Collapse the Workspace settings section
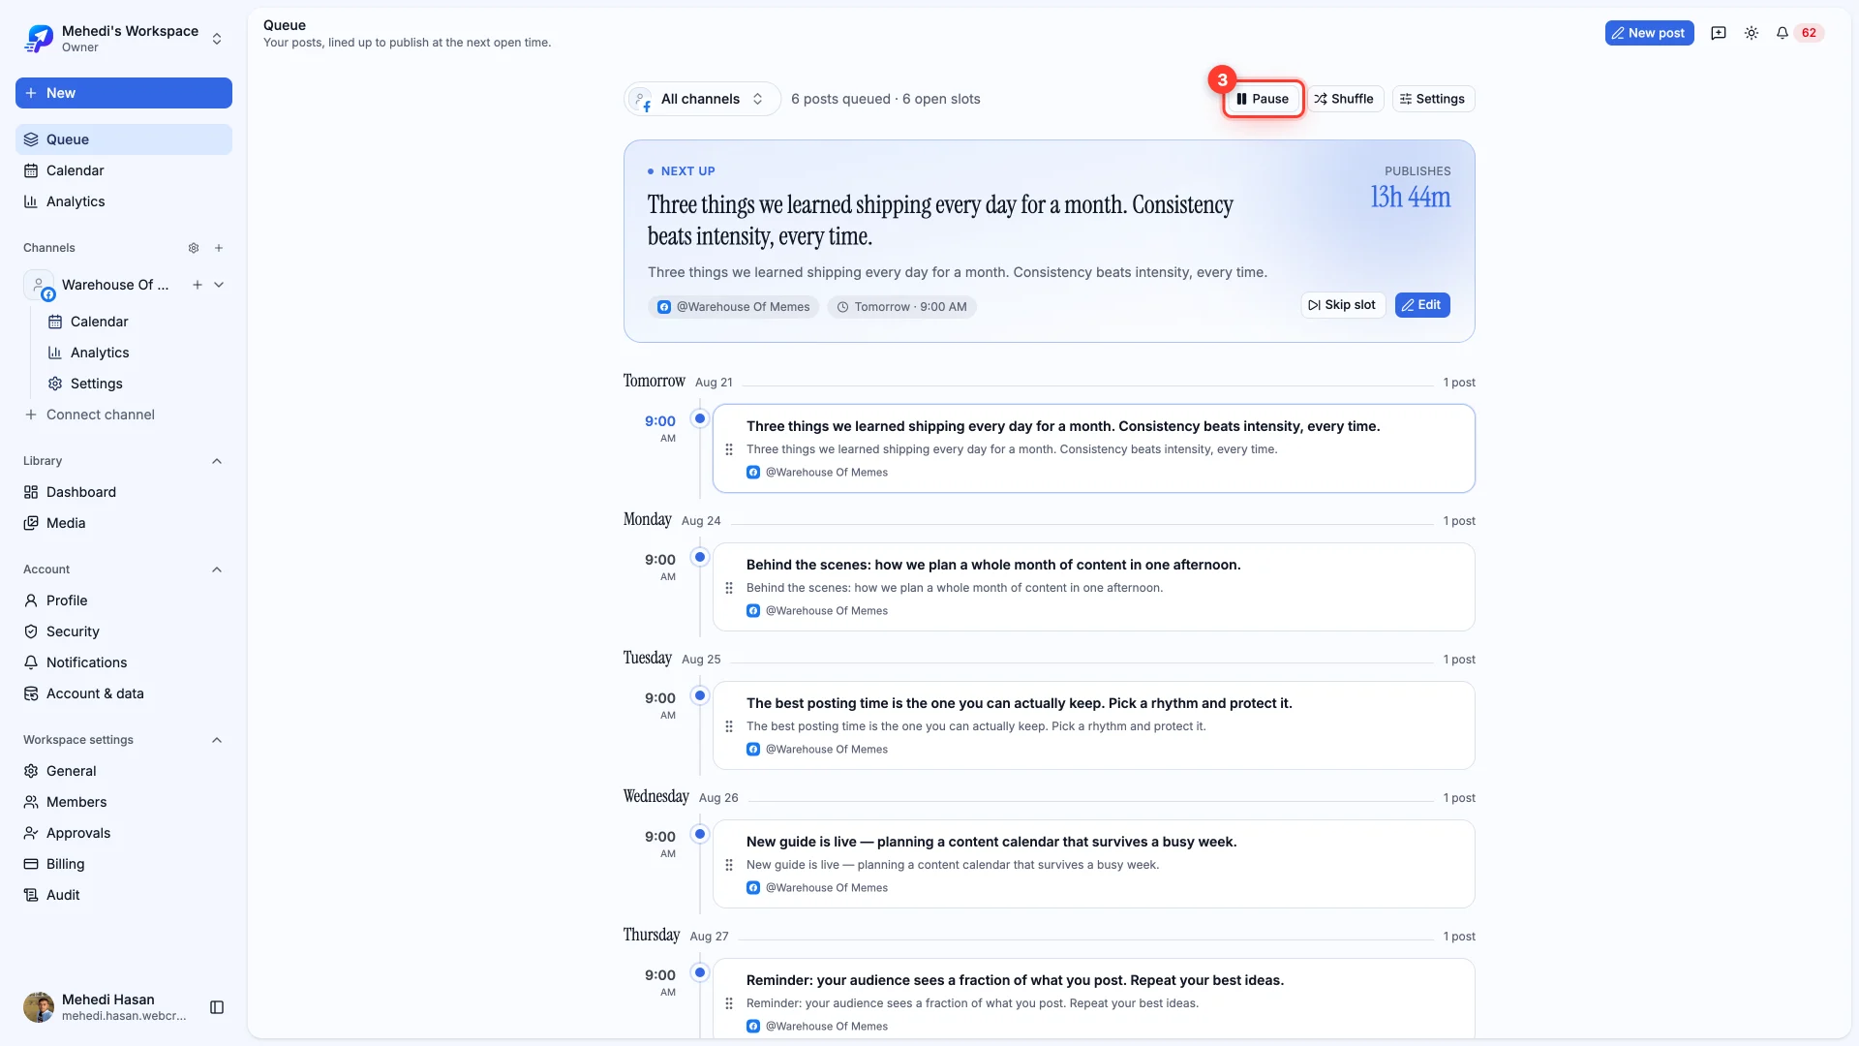The height and width of the screenshot is (1046, 1859). click(217, 740)
